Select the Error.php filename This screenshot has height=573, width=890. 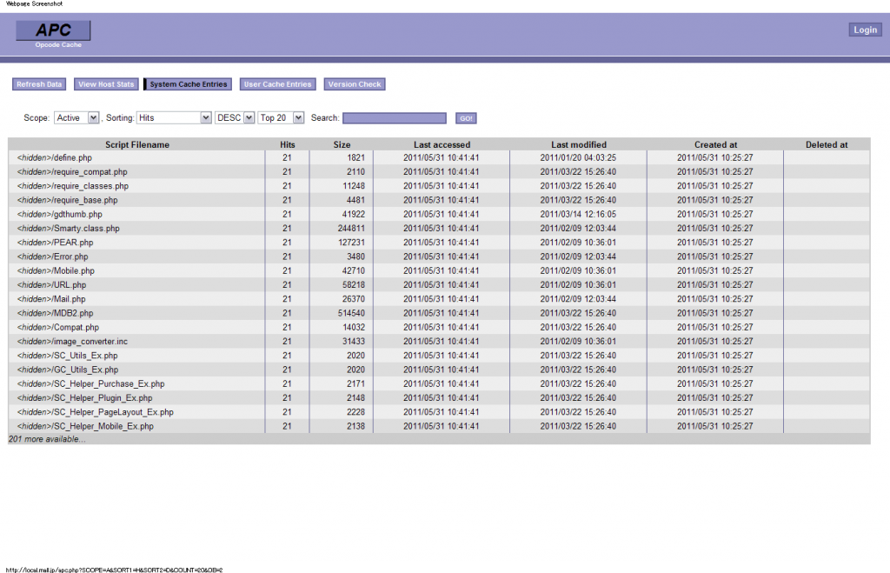click(53, 257)
